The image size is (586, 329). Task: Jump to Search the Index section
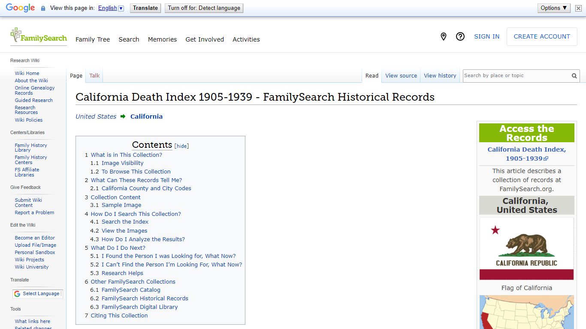coord(125,222)
